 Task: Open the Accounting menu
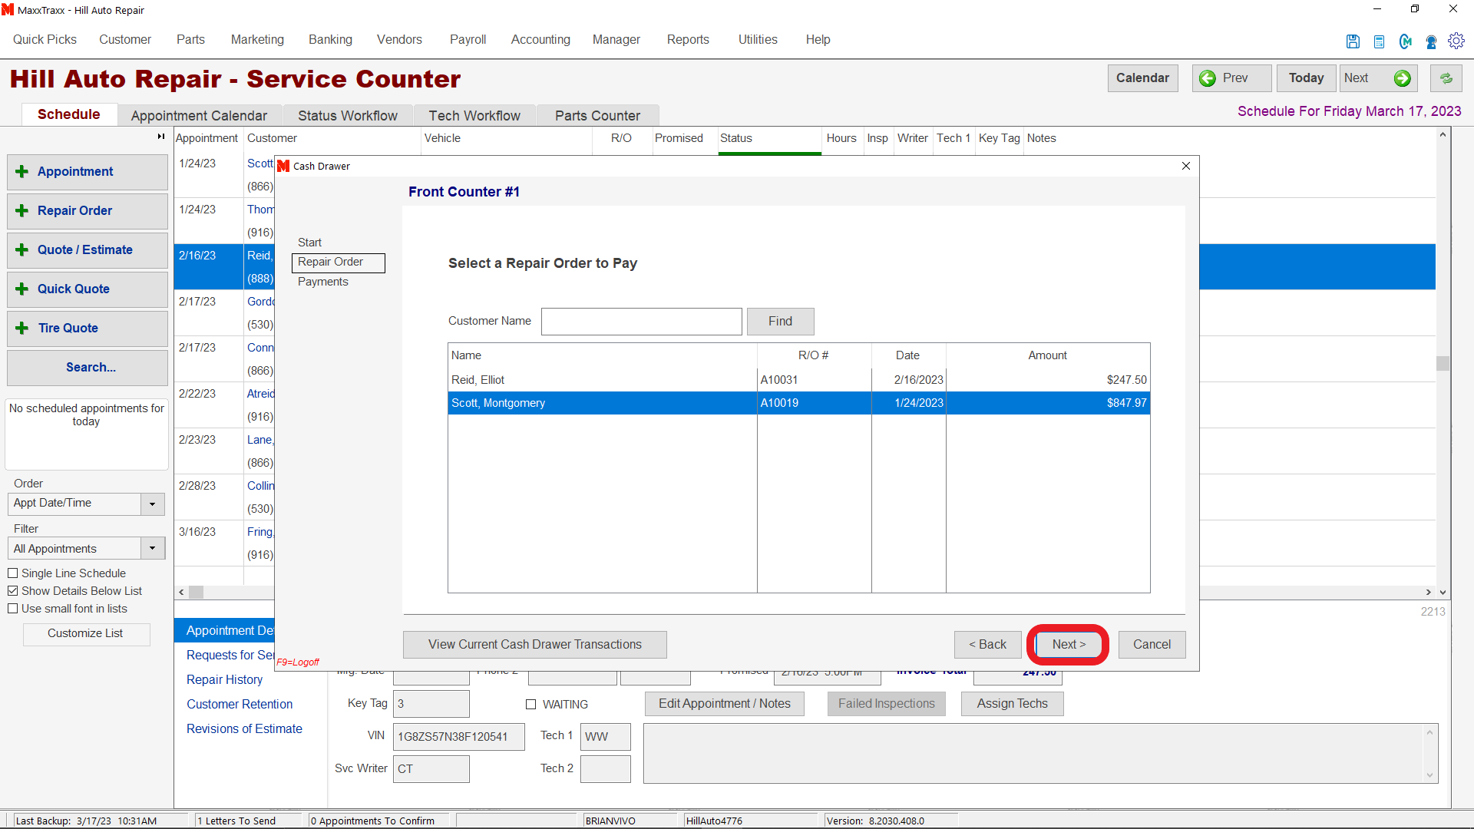click(540, 40)
